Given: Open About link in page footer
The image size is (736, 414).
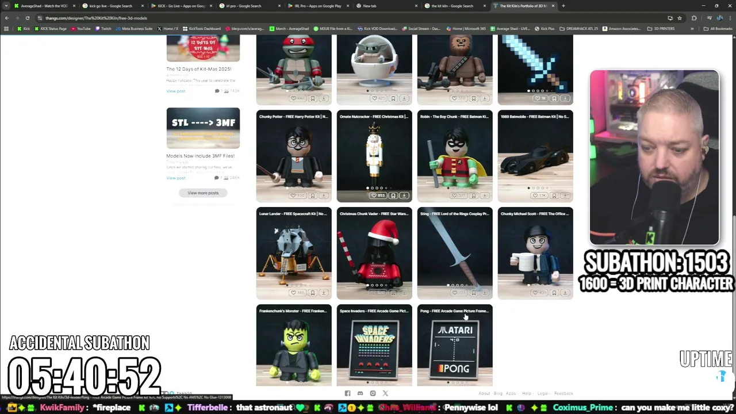Looking at the screenshot, I should pos(484,393).
